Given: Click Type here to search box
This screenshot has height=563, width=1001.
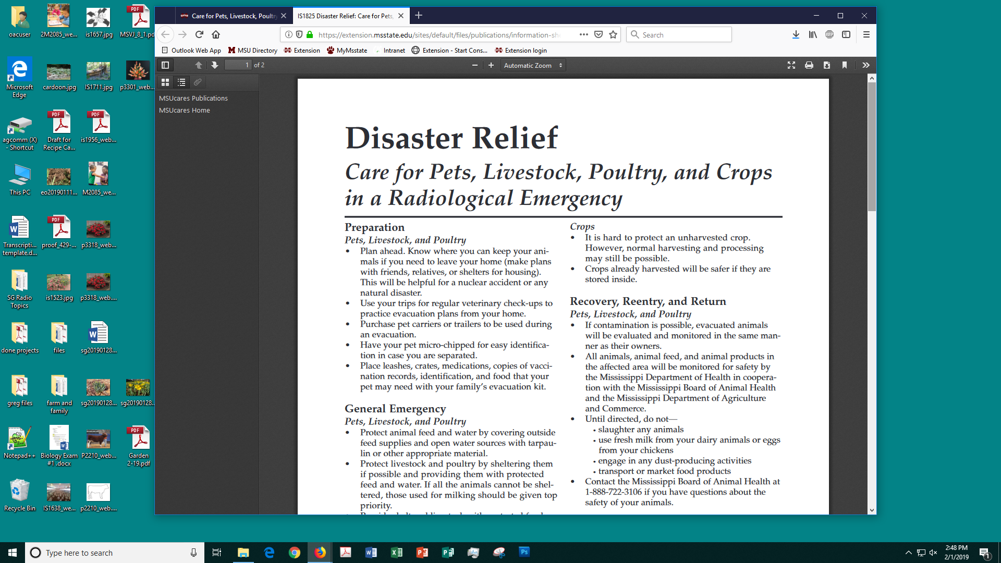Looking at the screenshot, I should (x=115, y=553).
